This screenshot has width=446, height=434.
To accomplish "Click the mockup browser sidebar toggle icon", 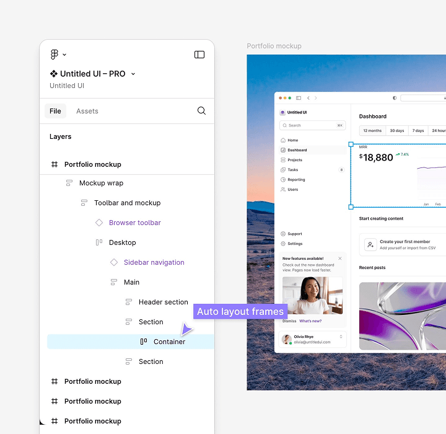I will [299, 98].
